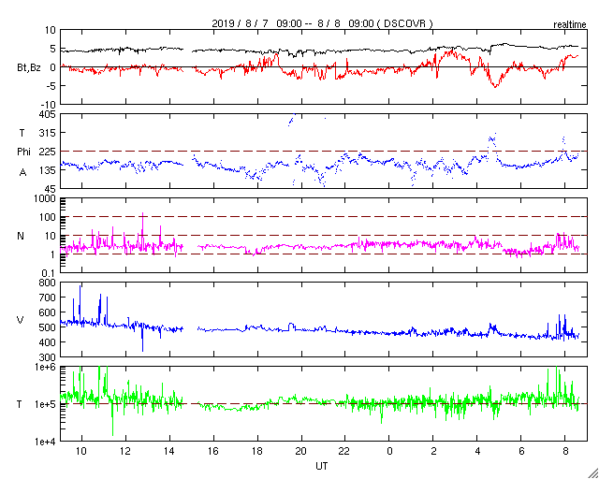The height and width of the screenshot is (479, 599).
Task: Select the 'N' density panel label
Action: (21, 236)
